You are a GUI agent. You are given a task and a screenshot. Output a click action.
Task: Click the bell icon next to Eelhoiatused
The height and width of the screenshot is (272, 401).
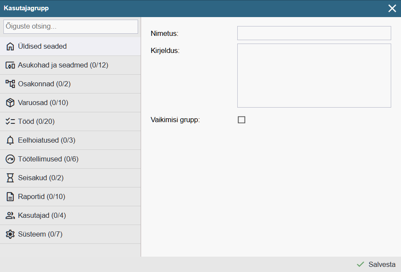tap(10, 140)
